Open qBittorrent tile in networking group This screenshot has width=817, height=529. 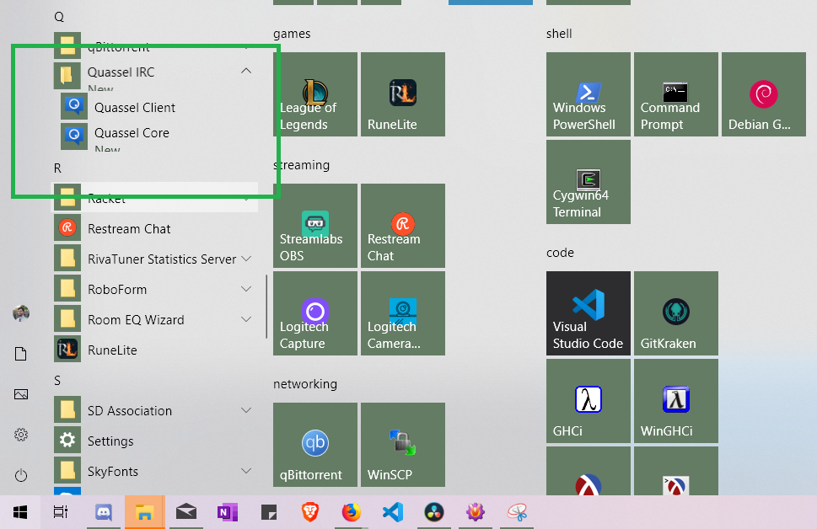315,444
